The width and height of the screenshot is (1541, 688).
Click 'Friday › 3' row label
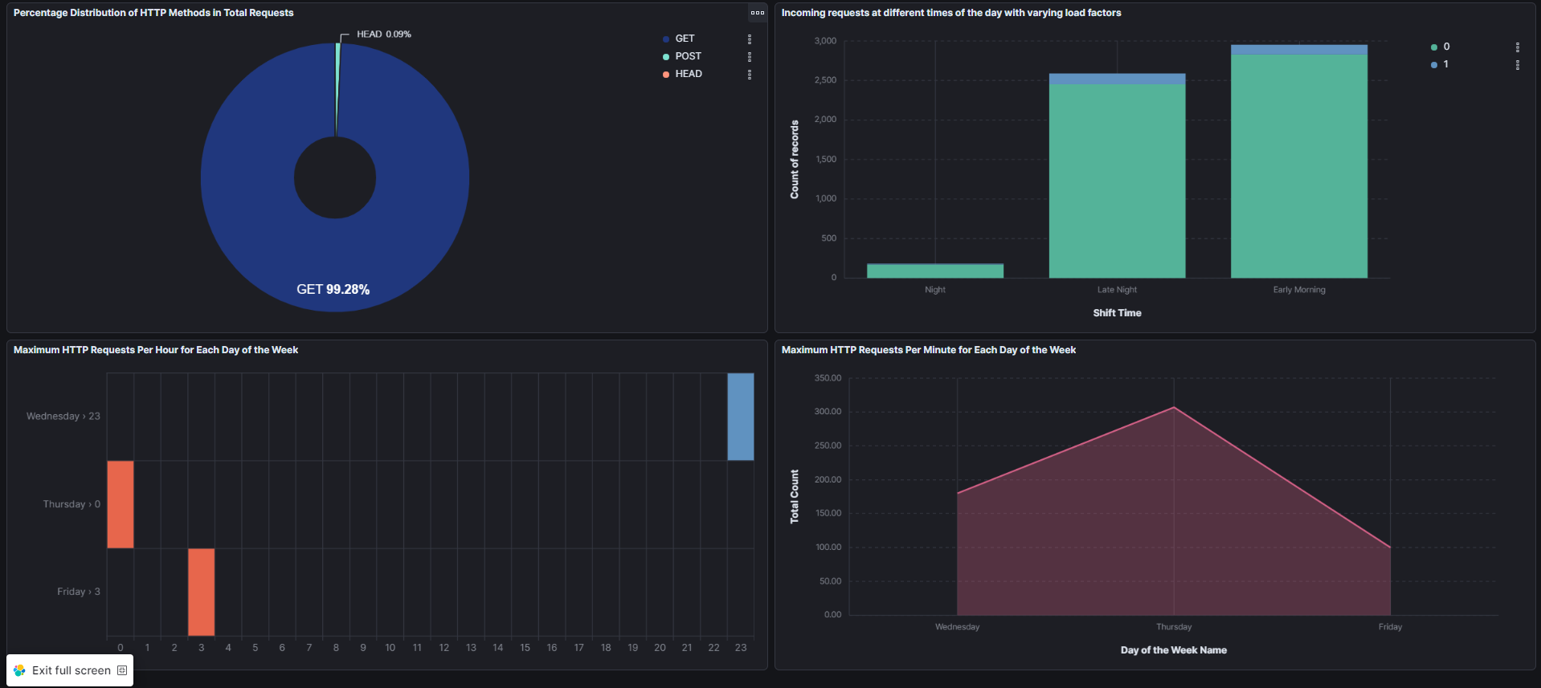tap(79, 592)
